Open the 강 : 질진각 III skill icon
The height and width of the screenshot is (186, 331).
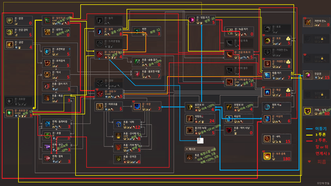[47, 21]
